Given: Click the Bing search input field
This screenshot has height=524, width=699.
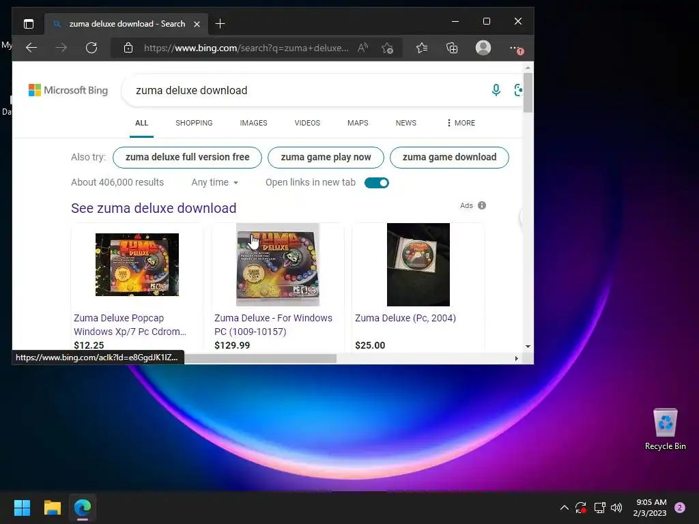Looking at the screenshot, I should pyautogui.click(x=308, y=91).
